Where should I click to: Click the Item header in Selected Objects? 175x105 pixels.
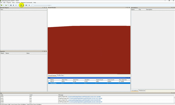click(2, 10)
